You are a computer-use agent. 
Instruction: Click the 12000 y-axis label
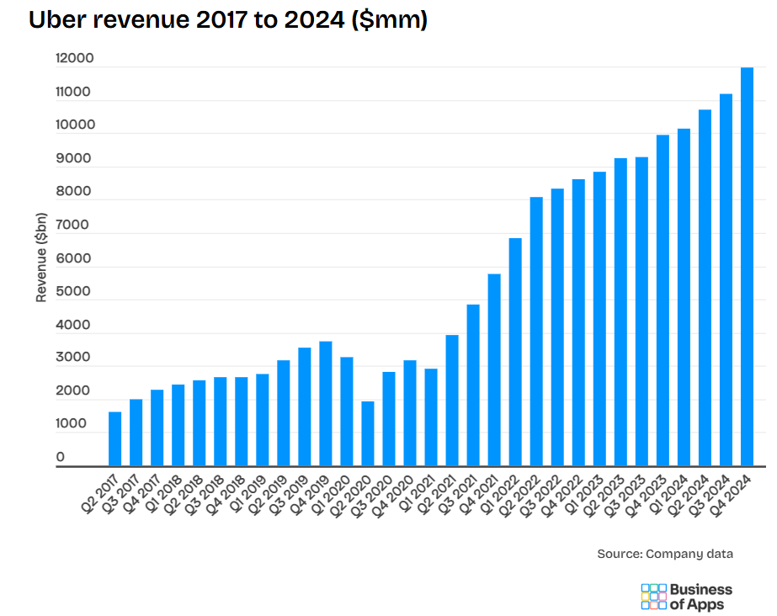tap(74, 58)
